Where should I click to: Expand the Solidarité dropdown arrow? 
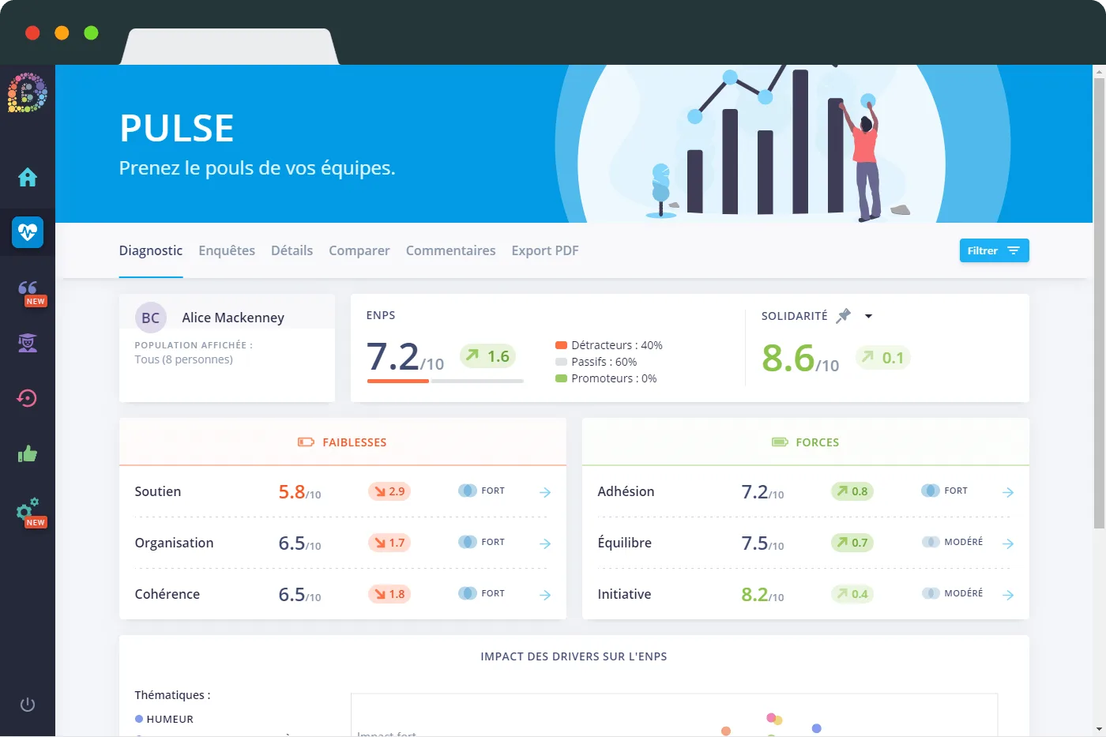pyautogui.click(x=868, y=316)
